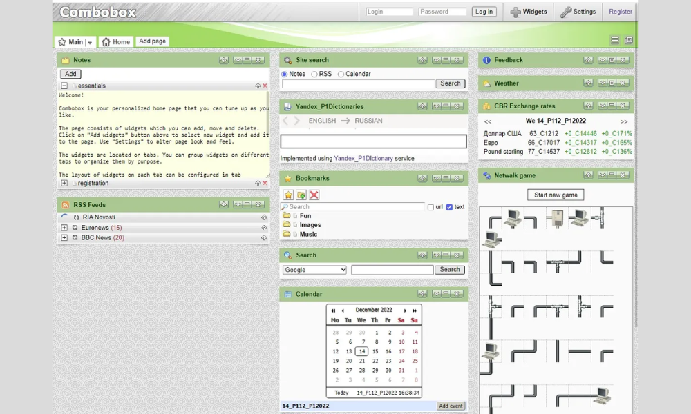Open Settings with the wrench icon
The height and width of the screenshot is (414, 691).
point(578,12)
